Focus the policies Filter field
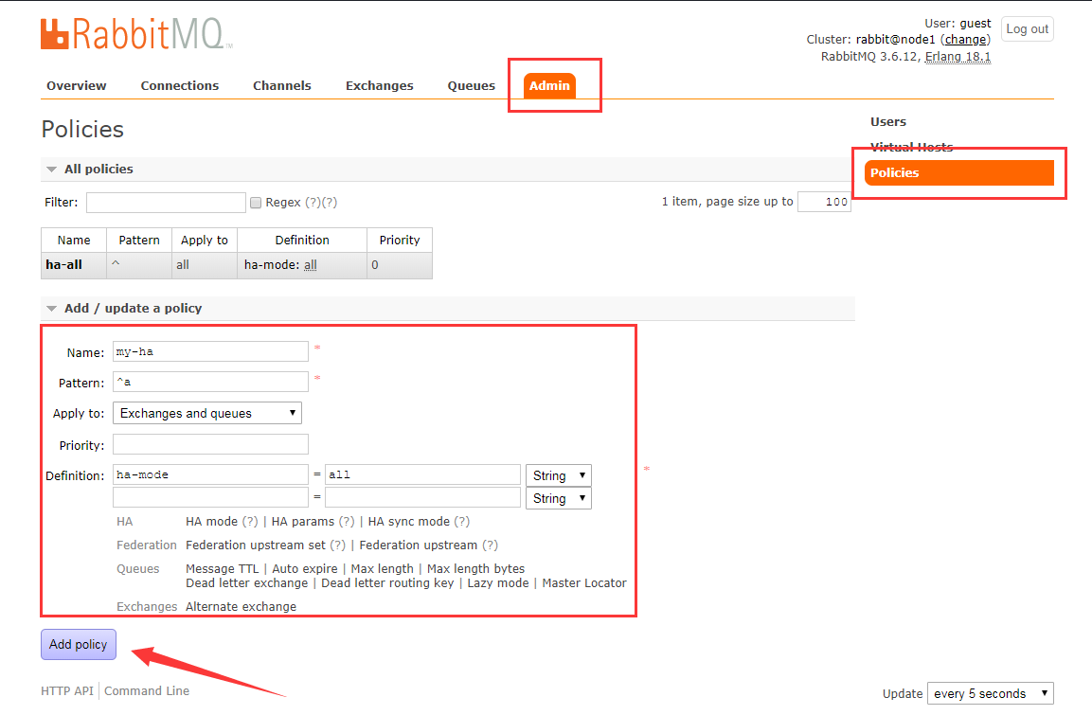The width and height of the screenshot is (1092, 715). 166,203
